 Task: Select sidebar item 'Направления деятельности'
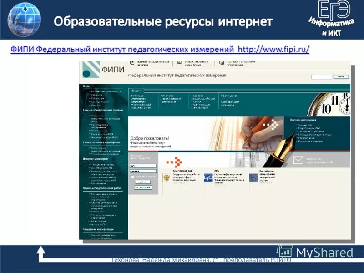106,91
